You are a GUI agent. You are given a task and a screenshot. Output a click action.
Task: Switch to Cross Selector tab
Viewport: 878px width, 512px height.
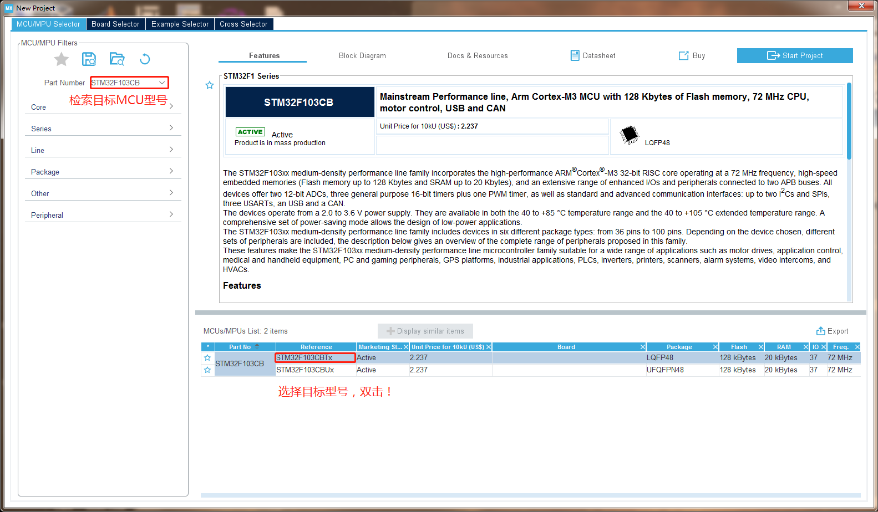pos(243,24)
